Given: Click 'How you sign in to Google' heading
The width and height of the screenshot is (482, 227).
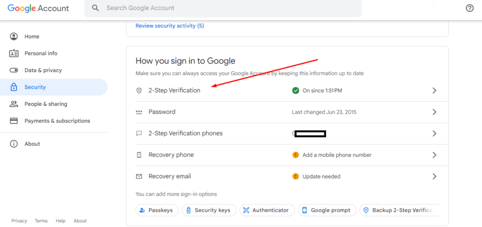Looking at the screenshot, I should pos(185,61).
